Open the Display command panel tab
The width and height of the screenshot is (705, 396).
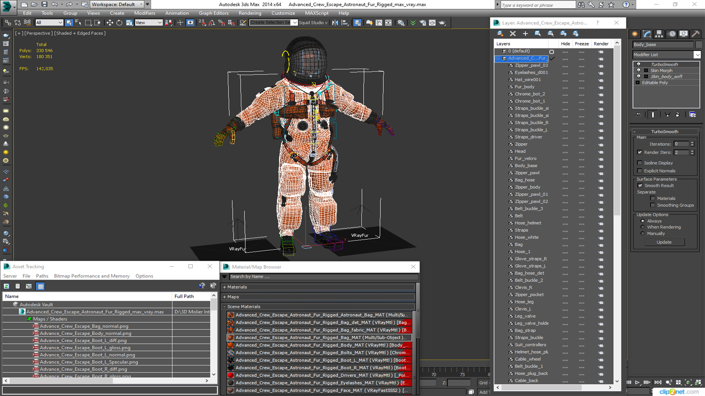(x=683, y=34)
